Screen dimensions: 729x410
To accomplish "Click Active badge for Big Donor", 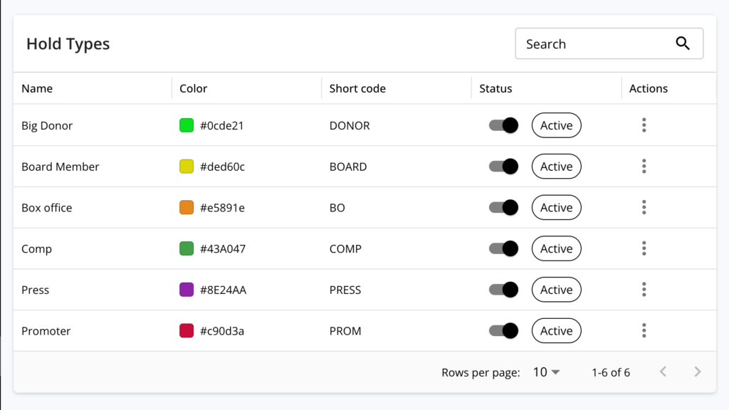I will 557,125.
